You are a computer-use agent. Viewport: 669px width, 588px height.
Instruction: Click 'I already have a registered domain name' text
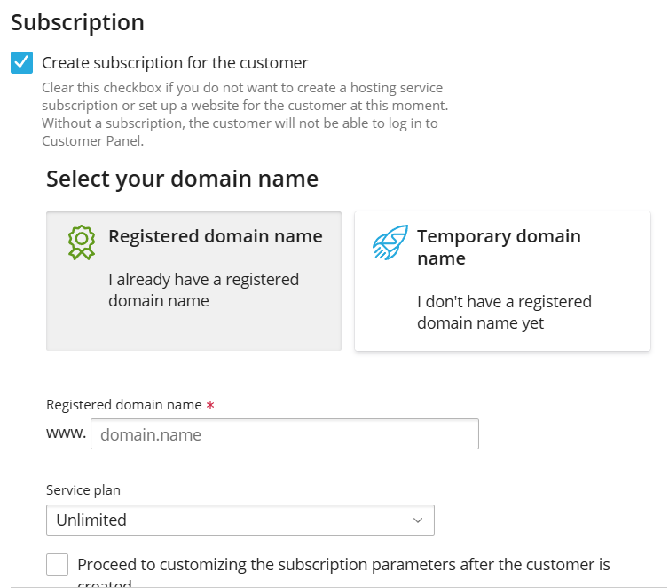(203, 290)
